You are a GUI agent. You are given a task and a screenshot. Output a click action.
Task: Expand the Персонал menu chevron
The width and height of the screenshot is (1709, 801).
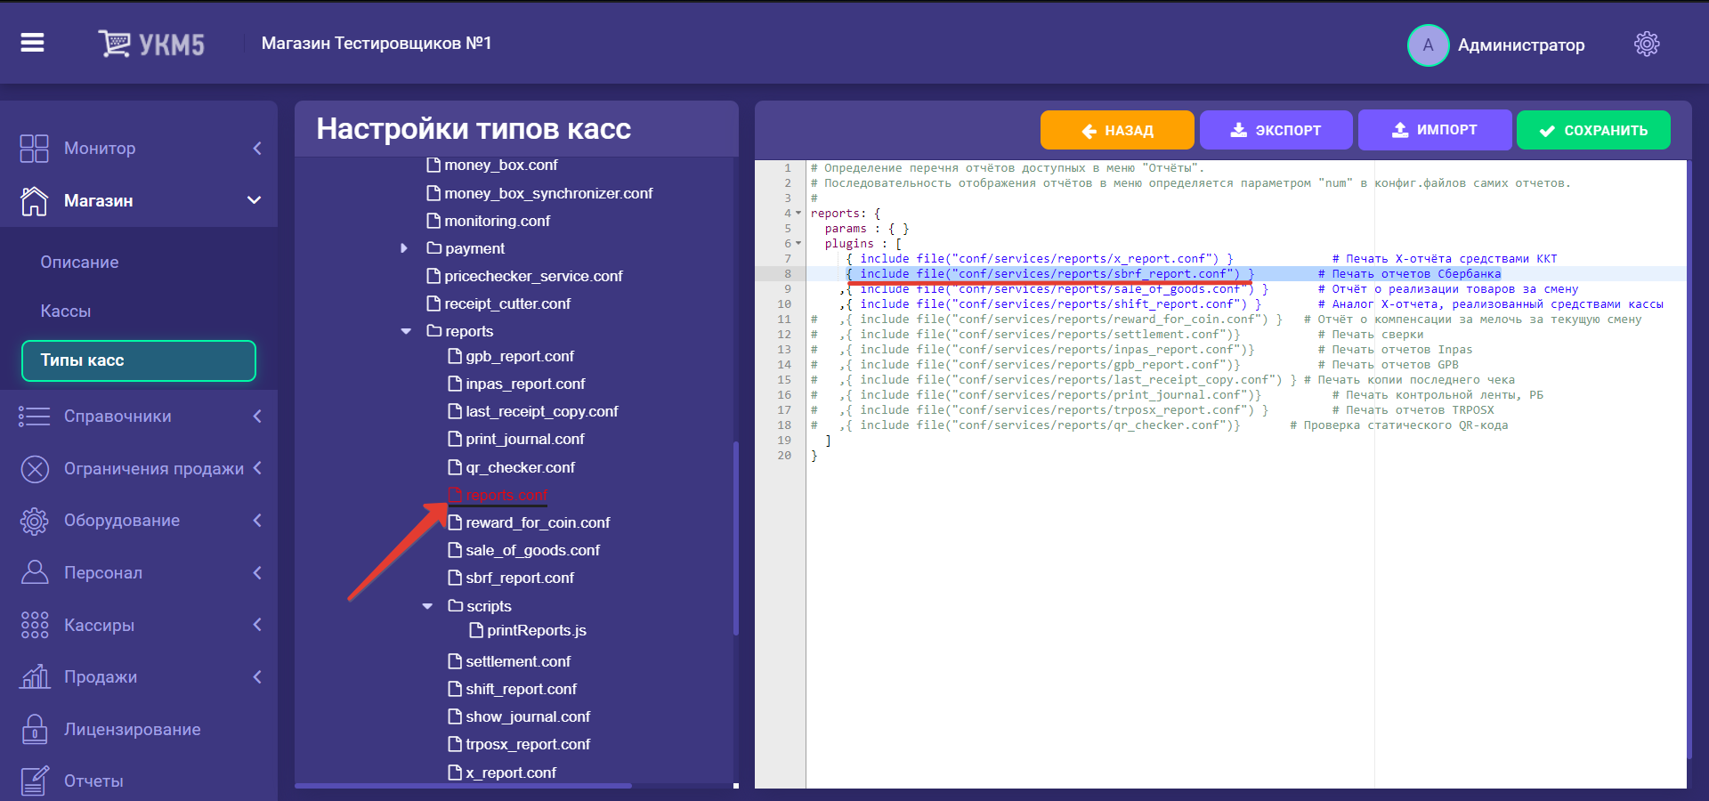(x=257, y=572)
